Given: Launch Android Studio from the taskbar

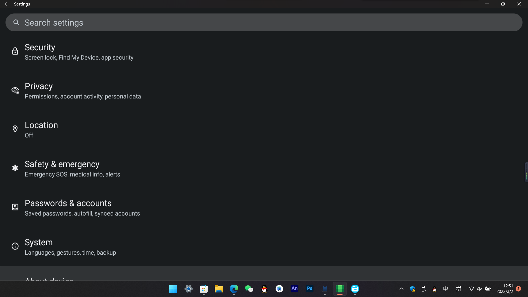Looking at the screenshot, I should click(279, 289).
